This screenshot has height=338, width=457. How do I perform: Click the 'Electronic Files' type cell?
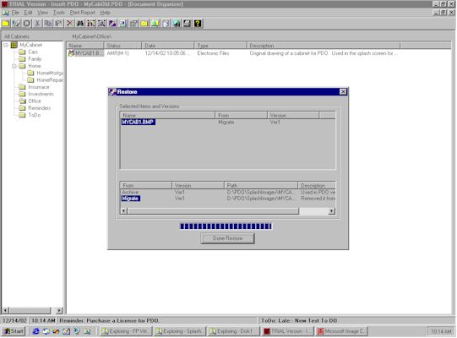pyautogui.click(x=213, y=53)
